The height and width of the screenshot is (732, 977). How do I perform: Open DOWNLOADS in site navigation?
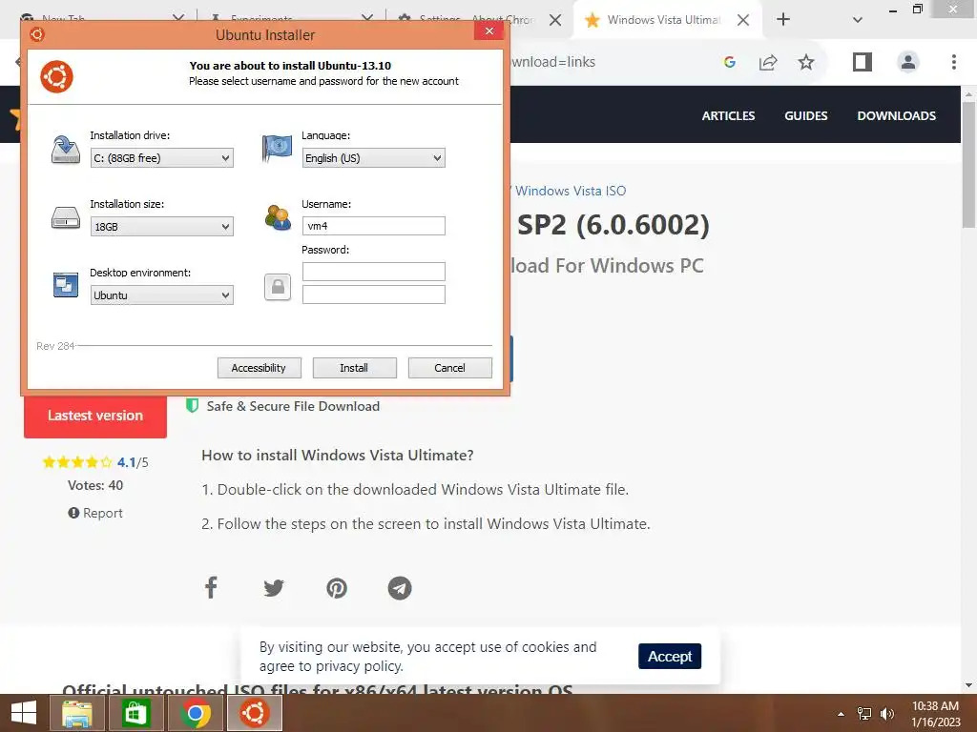(x=897, y=115)
